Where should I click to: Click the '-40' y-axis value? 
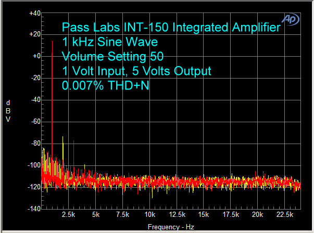tap(36, 100)
